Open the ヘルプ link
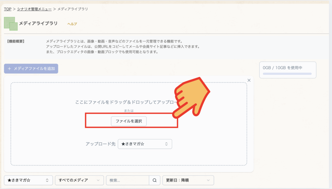This screenshot has height=189, width=332. tap(72, 24)
